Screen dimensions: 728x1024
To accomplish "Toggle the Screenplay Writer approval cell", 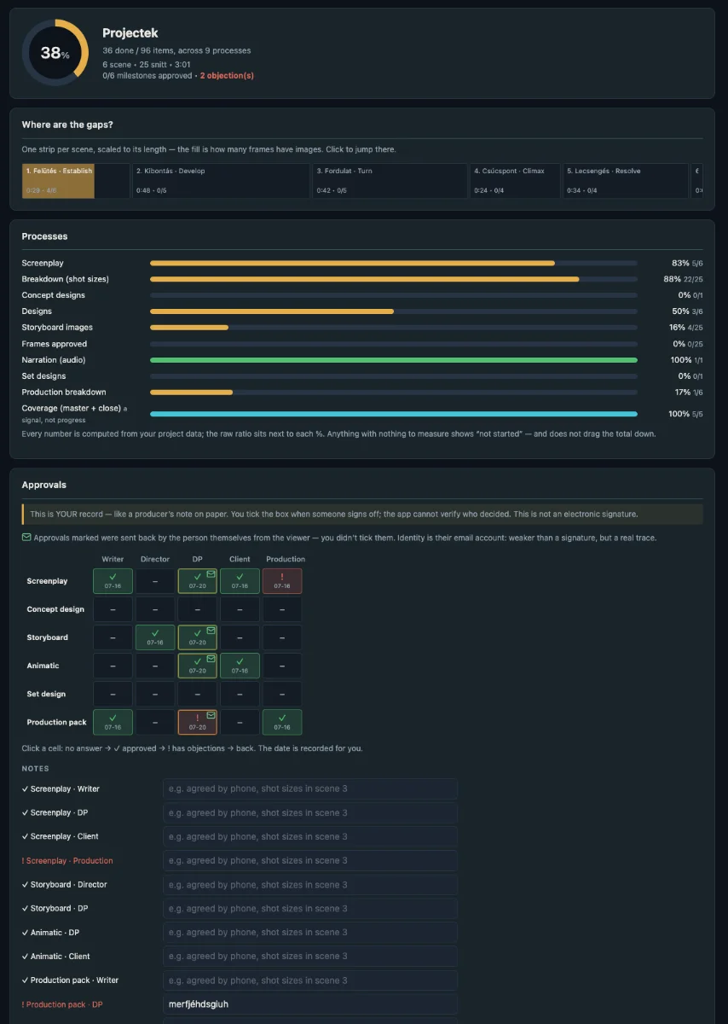I will tap(113, 581).
